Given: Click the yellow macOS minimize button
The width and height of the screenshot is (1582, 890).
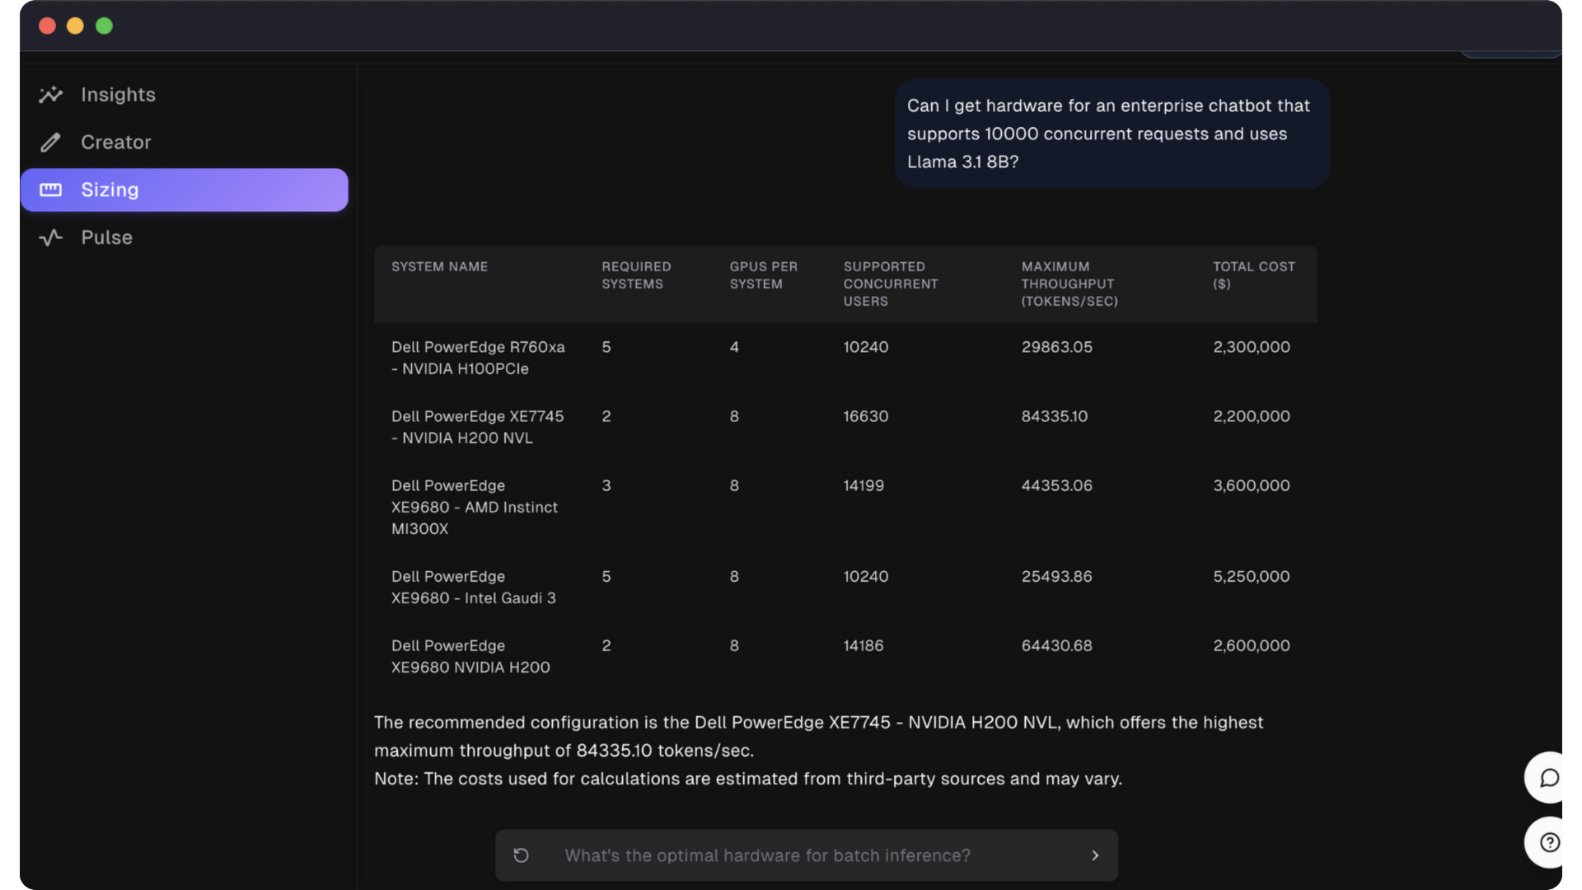Looking at the screenshot, I should 75,26.
